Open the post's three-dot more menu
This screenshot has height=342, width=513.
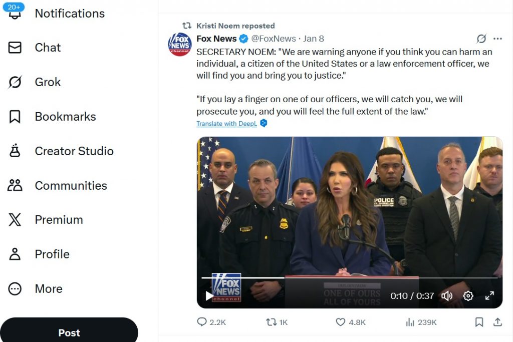497,39
